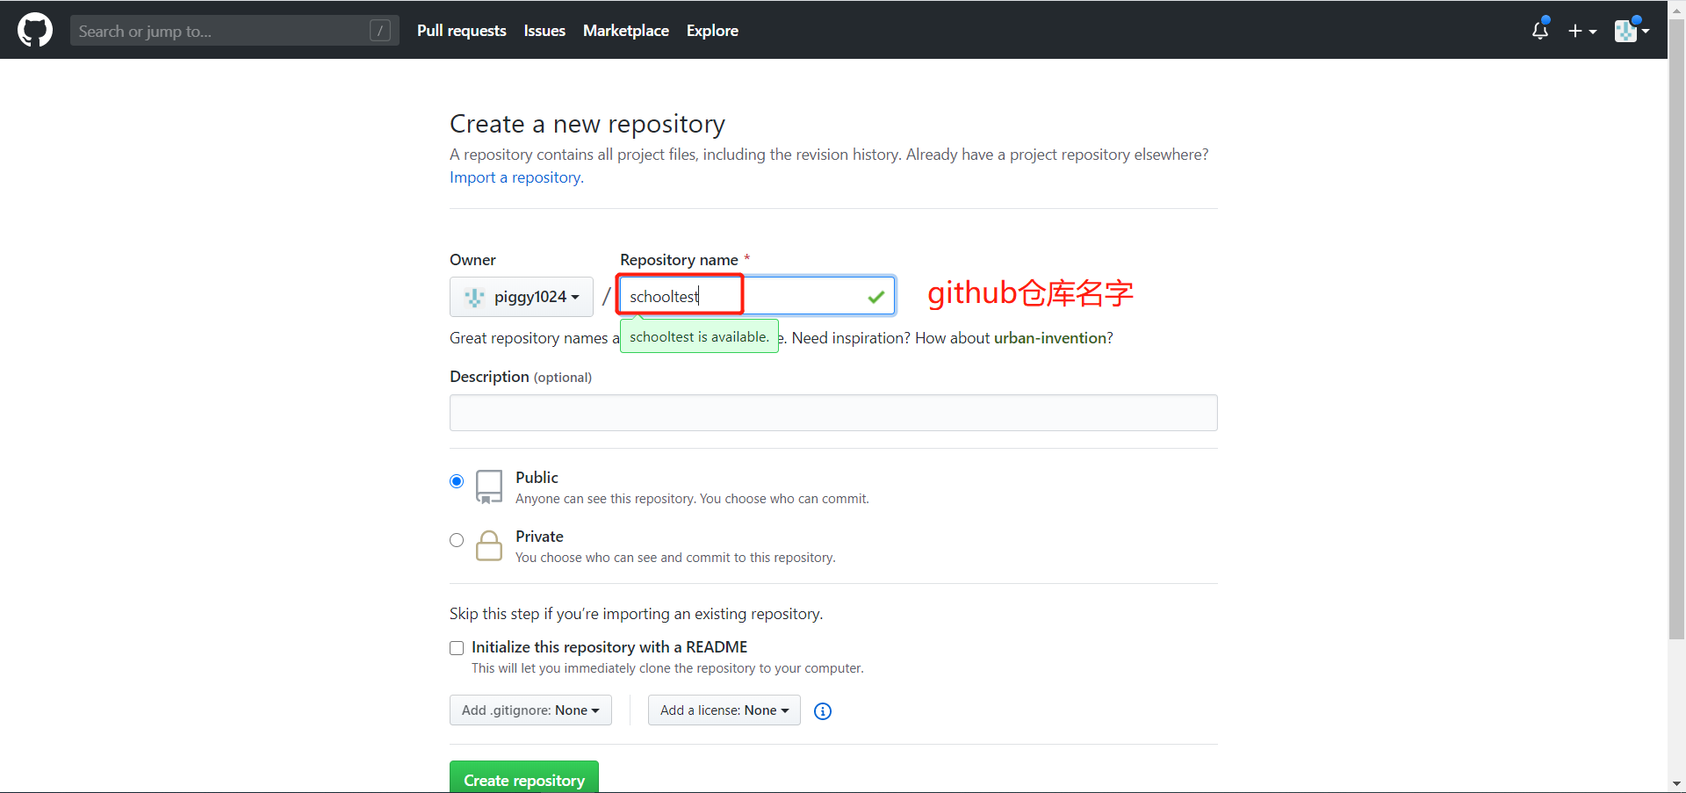Click the Create repository button
1686x793 pixels.
coord(524,780)
